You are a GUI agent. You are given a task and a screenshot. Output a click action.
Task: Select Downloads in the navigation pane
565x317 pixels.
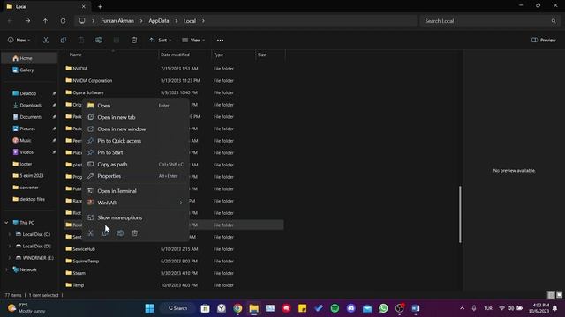coord(31,106)
